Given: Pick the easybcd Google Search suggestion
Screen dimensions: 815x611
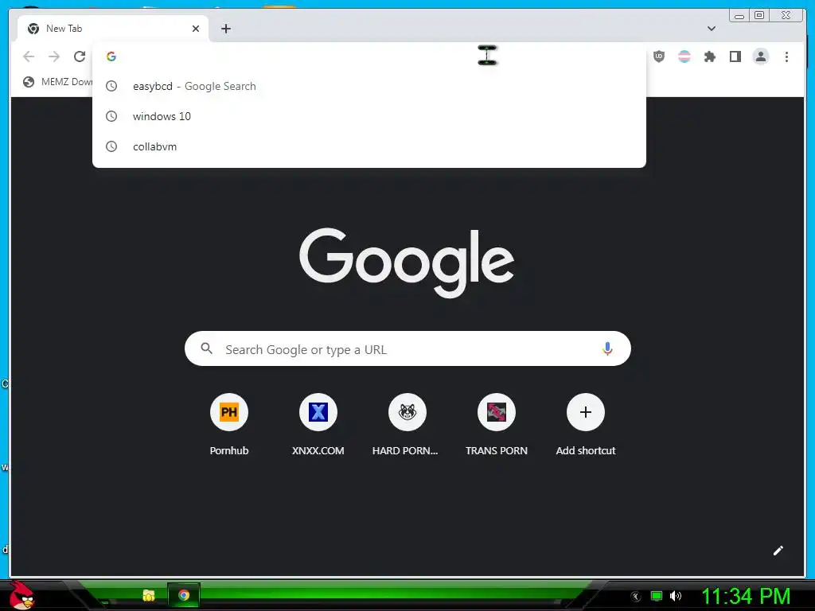Looking at the screenshot, I should pyautogui.click(x=369, y=86).
